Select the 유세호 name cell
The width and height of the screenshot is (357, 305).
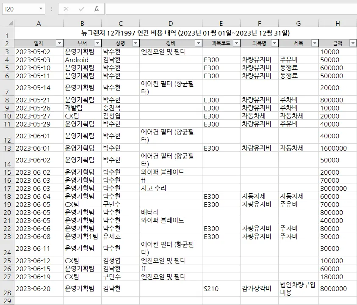(x=120, y=236)
